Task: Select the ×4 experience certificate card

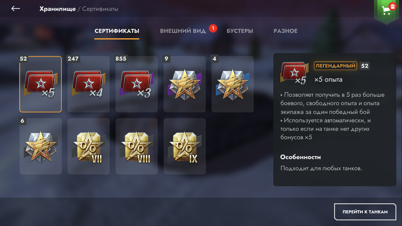Action: [89, 84]
